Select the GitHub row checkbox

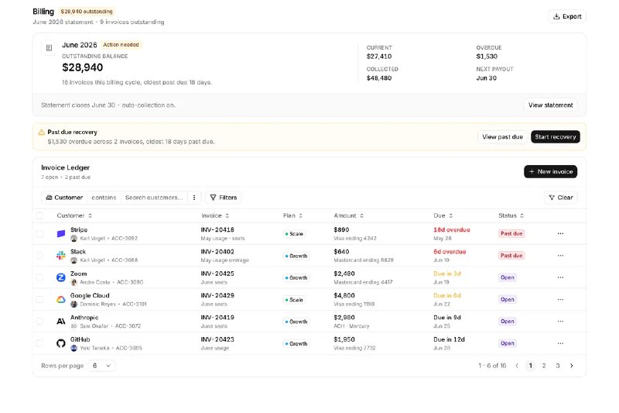(x=40, y=343)
